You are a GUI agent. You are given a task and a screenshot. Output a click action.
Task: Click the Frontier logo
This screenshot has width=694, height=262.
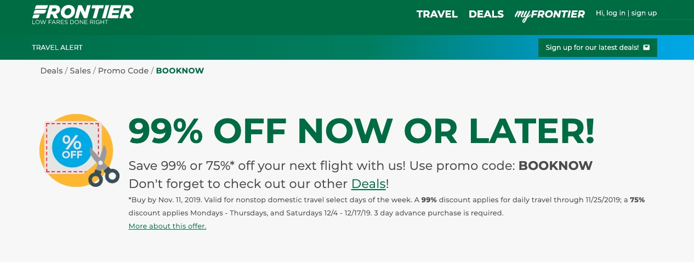point(82,14)
